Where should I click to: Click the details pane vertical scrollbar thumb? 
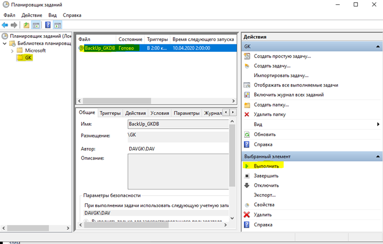pos(232,155)
